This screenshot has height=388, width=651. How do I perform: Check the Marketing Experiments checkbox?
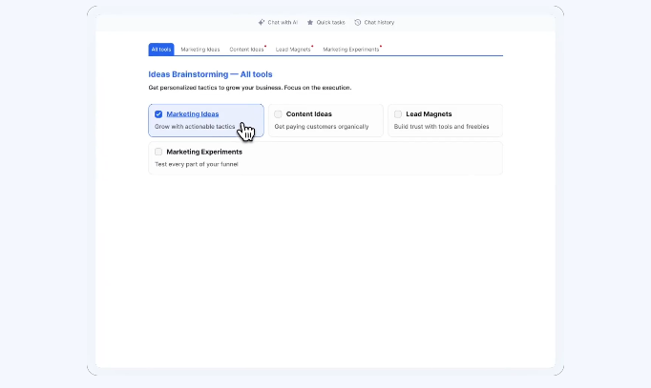click(158, 152)
